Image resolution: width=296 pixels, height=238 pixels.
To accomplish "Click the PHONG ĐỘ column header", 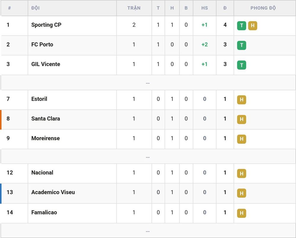I will (x=263, y=8).
